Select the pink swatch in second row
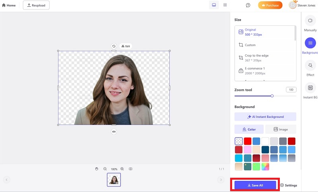This screenshot has width=318, height=192. tap(248, 150)
